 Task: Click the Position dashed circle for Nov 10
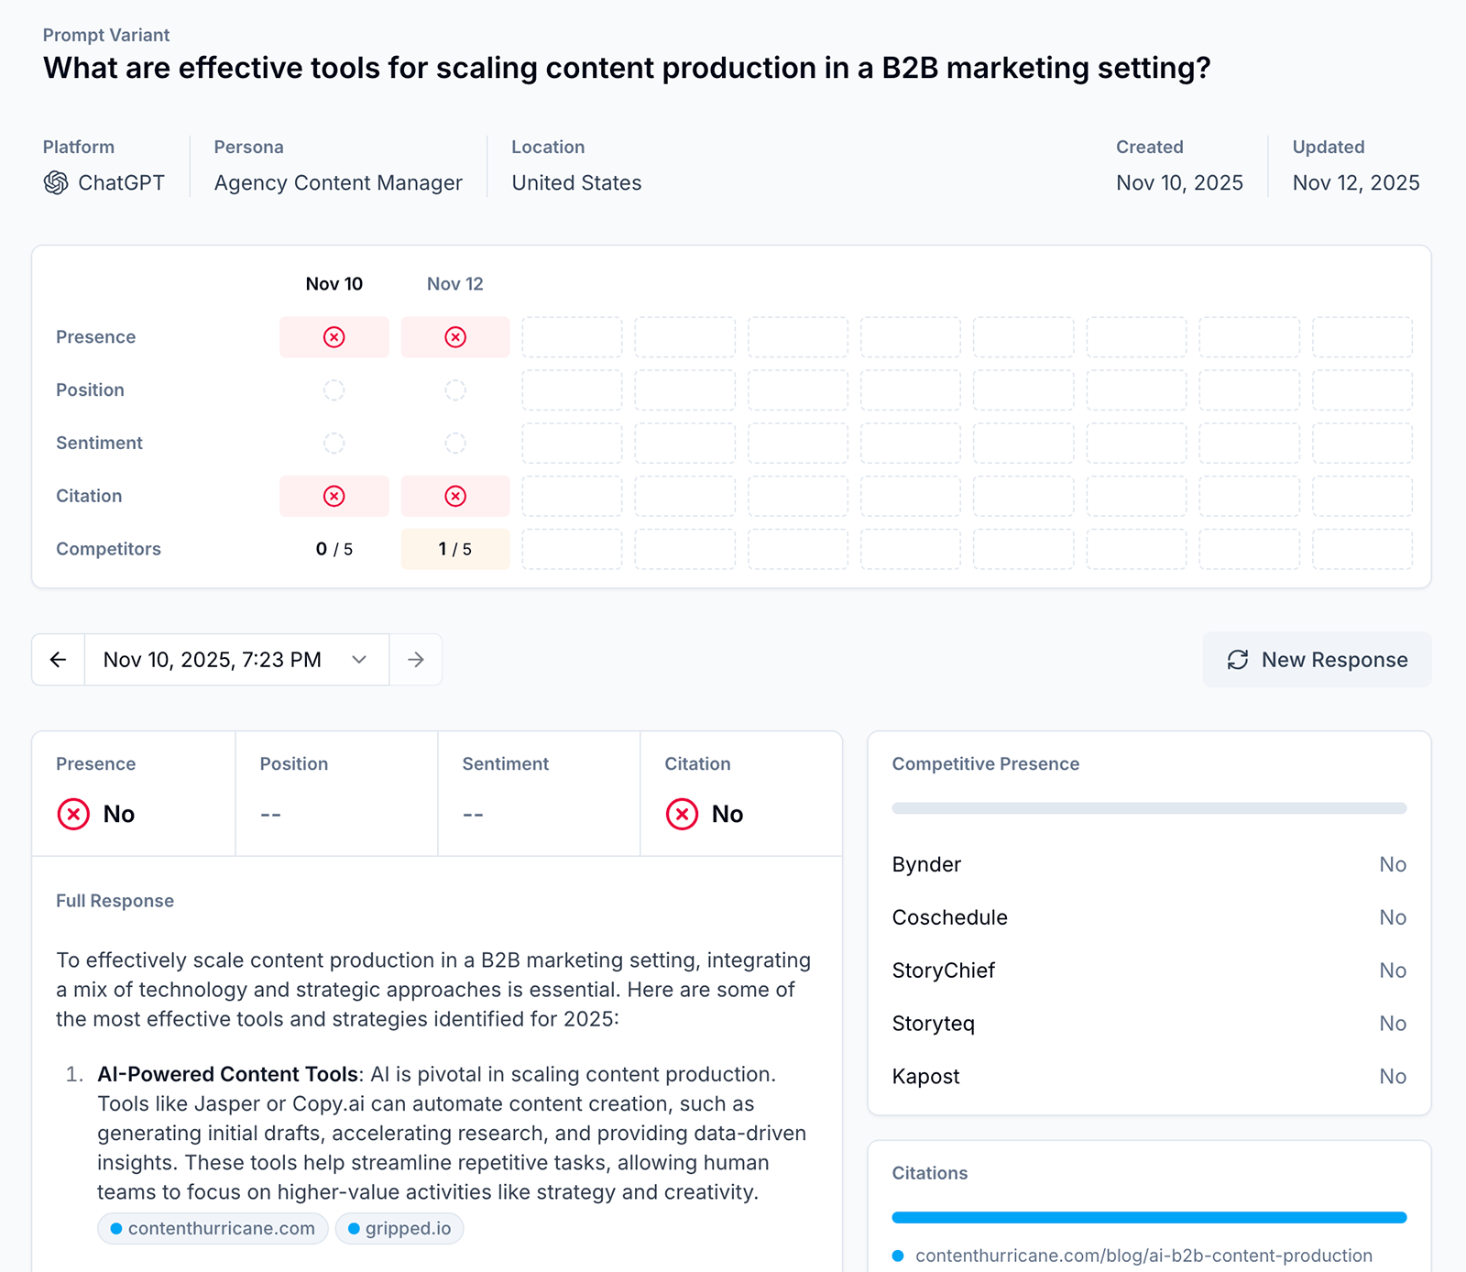tap(334, 390)
